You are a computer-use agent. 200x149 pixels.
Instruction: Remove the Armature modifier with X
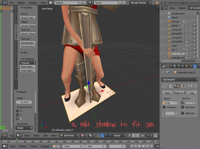coord(196,86)
